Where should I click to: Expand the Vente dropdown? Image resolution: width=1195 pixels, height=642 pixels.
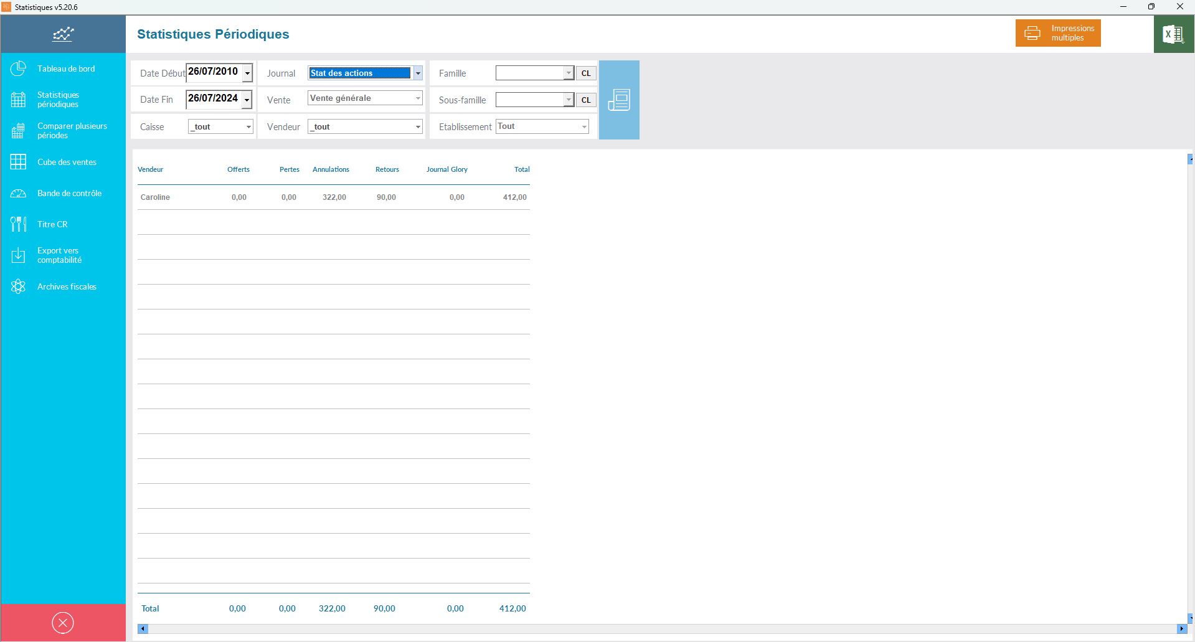click(418, 98)
